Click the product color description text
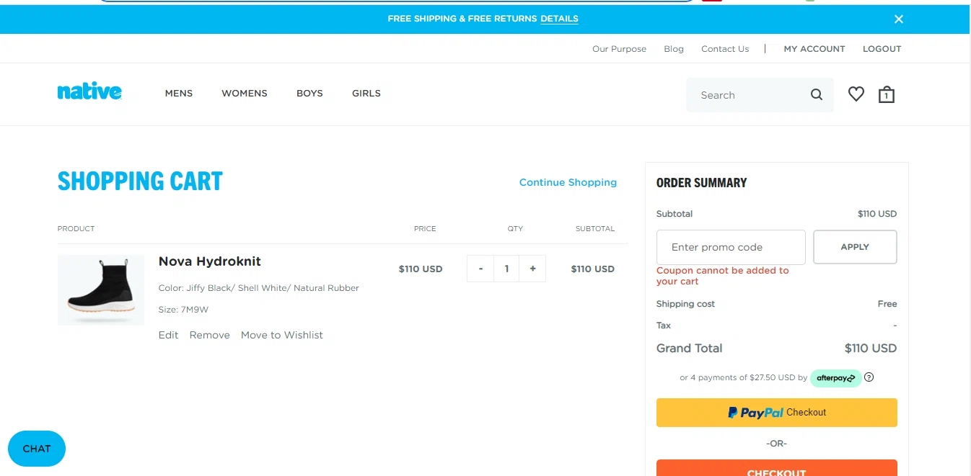Viewport: 971px width, 476px height. point(259,288)
